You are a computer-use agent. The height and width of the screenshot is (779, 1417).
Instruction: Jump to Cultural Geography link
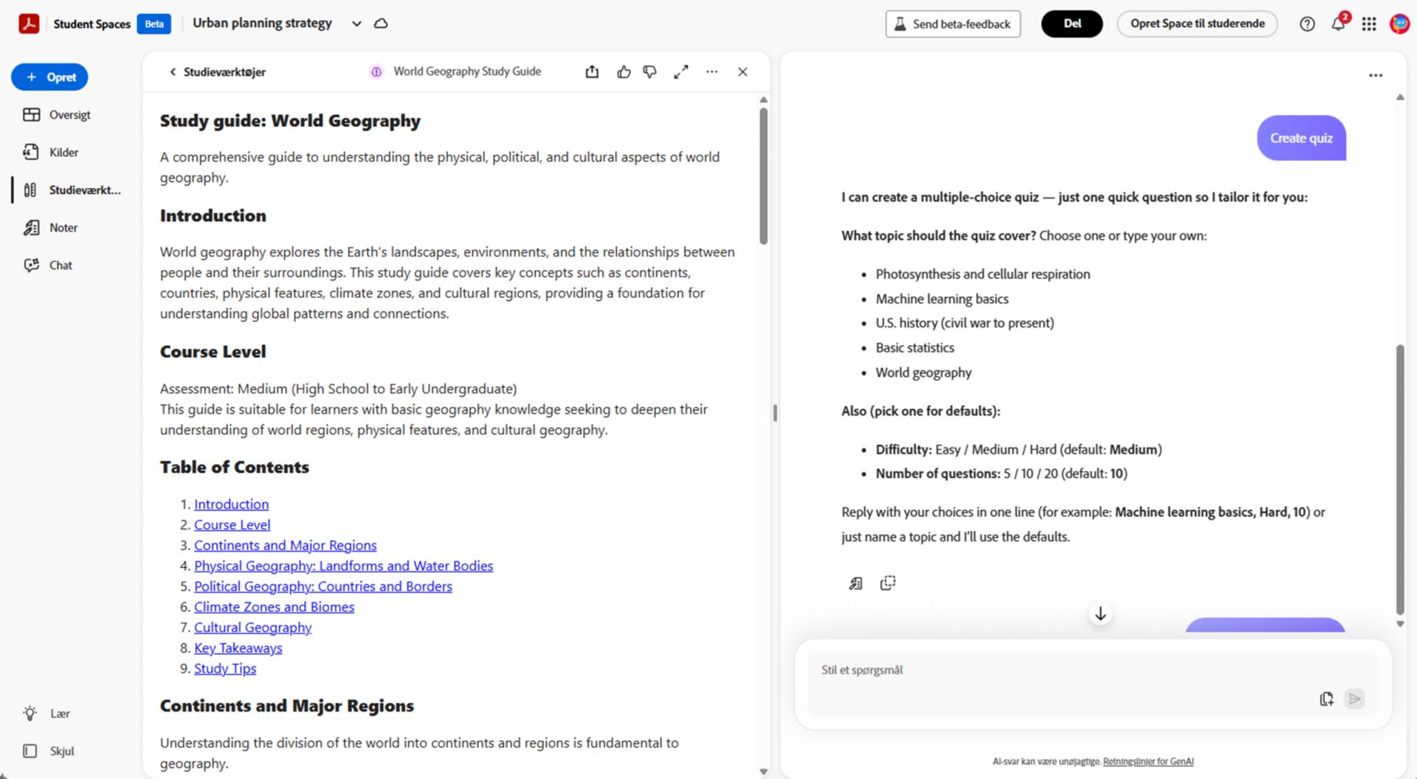(252, 628)
